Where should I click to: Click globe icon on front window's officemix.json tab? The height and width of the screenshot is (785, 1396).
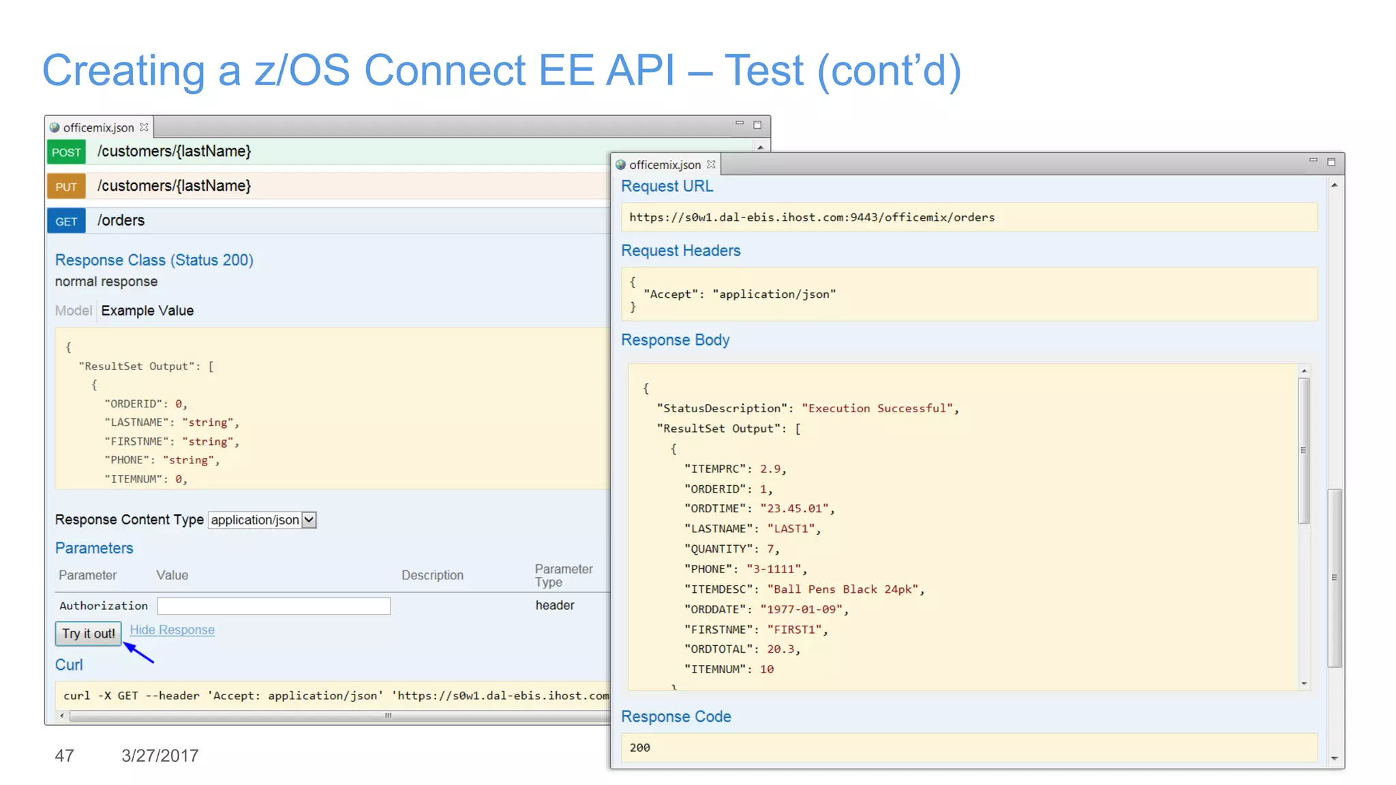coord(620,164)
